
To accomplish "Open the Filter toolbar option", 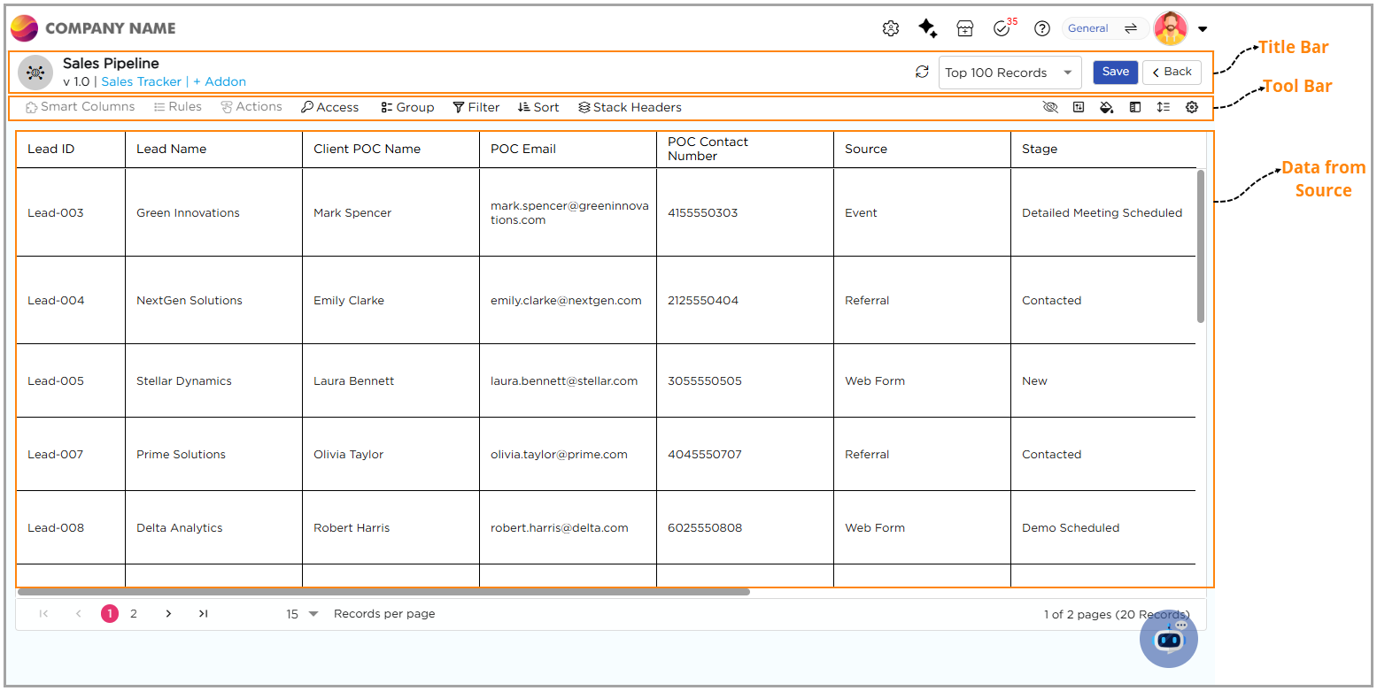I will click(x=476, y=107).
